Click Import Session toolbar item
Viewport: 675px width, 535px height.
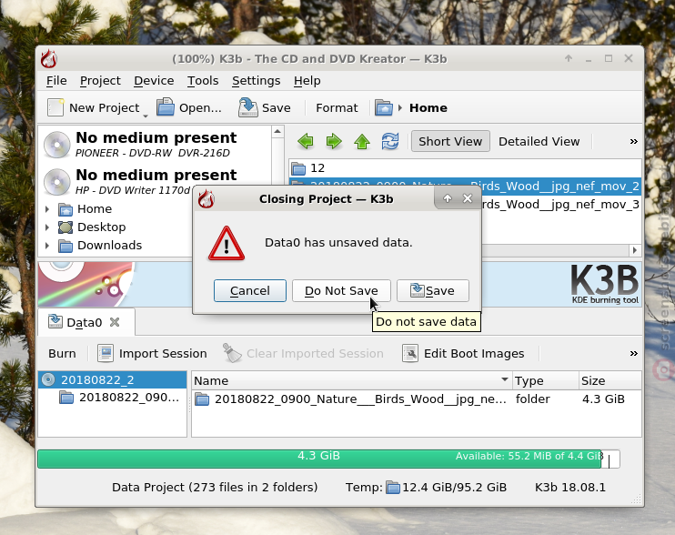coord(152,353)
